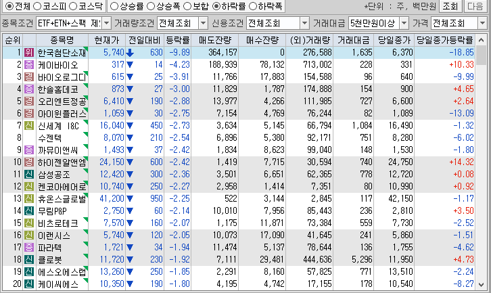This screenshot has height=293, width=491.
Task: Click the down triangle for 수젠텍
Action: [130, 138]
